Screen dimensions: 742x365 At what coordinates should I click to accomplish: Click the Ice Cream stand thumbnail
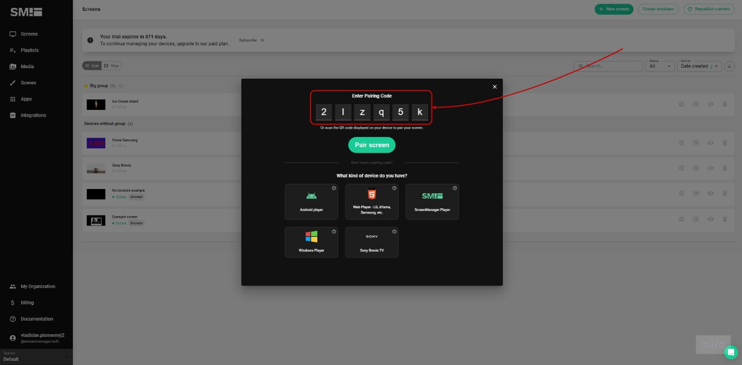96,104
